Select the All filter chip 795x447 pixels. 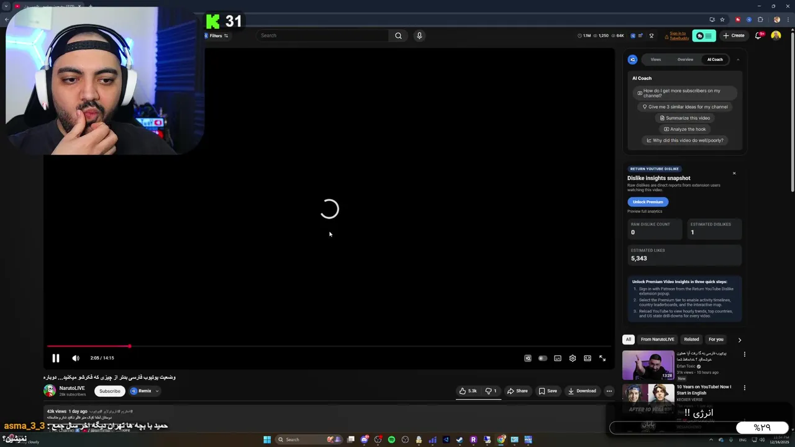coord(629,340)
